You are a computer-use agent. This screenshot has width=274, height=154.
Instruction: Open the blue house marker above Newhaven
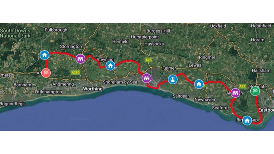pos(199,84)
